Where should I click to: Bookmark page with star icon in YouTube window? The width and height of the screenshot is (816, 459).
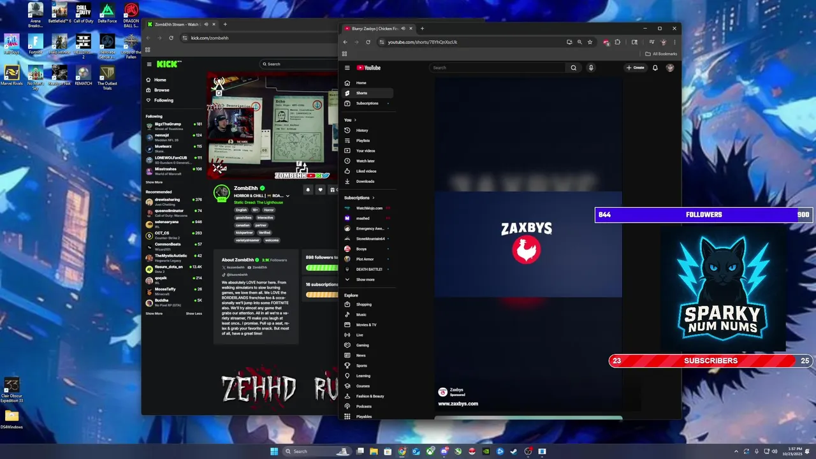pyautogui.click(x=590, y=42)
